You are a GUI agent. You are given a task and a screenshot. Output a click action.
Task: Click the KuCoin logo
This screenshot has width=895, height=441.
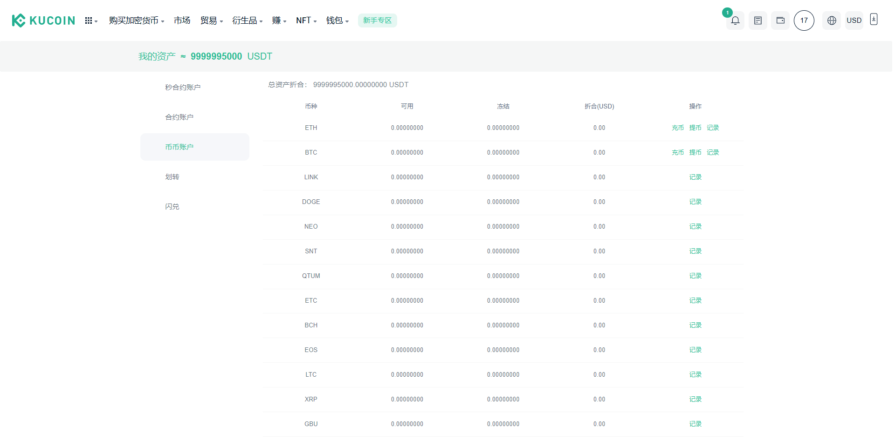(43, 20)
